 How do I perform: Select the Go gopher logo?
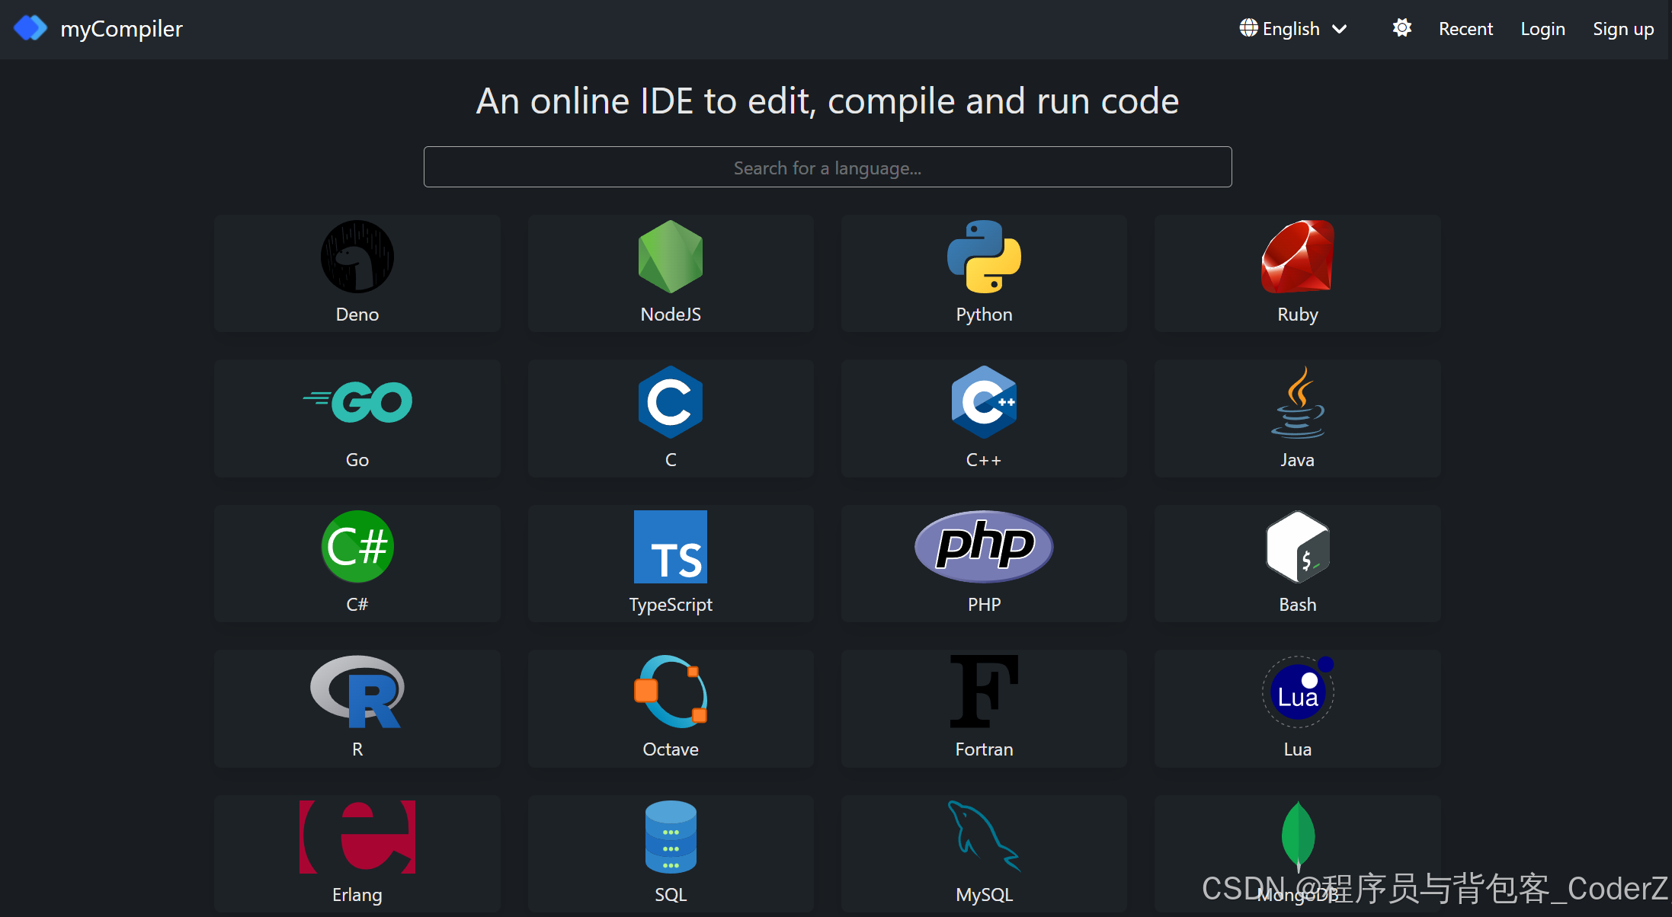[357, 402]
